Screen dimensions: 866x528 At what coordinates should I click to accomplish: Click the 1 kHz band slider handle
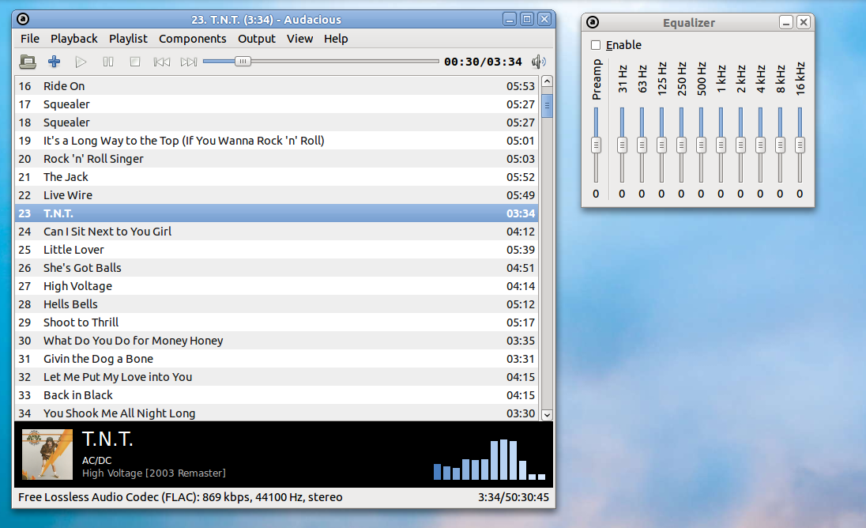721,145
